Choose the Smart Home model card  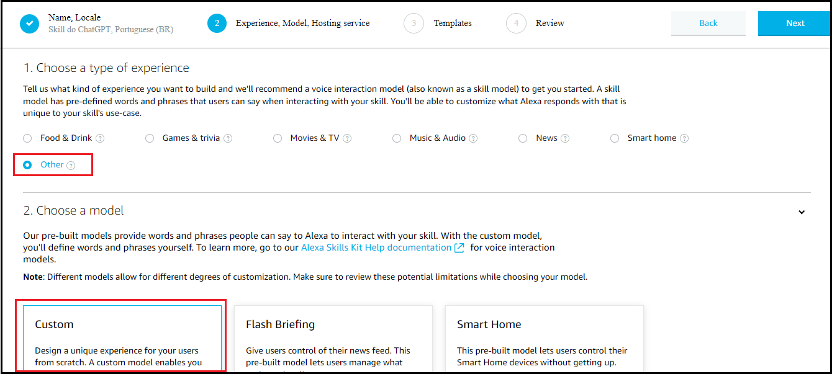coord(545,338)
